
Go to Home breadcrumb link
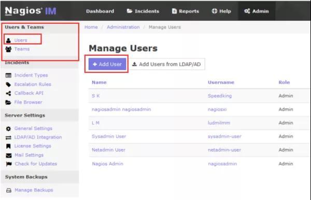pos(91,27)
